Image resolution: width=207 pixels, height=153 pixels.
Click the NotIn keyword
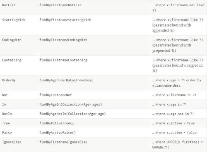point(7,114)
